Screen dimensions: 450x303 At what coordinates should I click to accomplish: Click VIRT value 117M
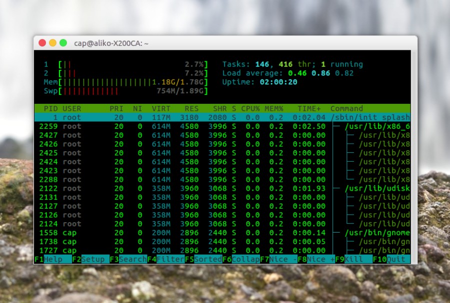coord(161,117)
